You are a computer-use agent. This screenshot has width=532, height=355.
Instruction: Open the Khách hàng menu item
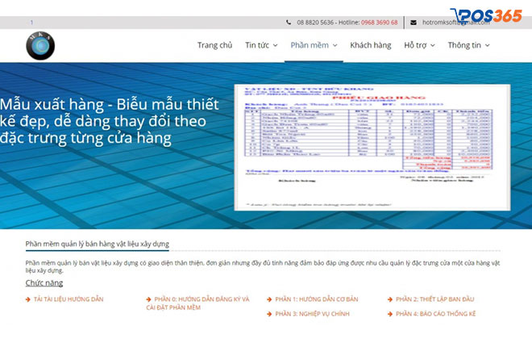coord(371,45)
